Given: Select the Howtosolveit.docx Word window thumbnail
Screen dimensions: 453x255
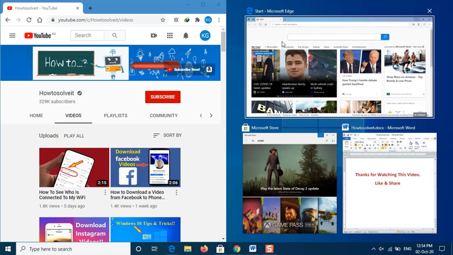Looking at the screenshot, I should 389,183.
